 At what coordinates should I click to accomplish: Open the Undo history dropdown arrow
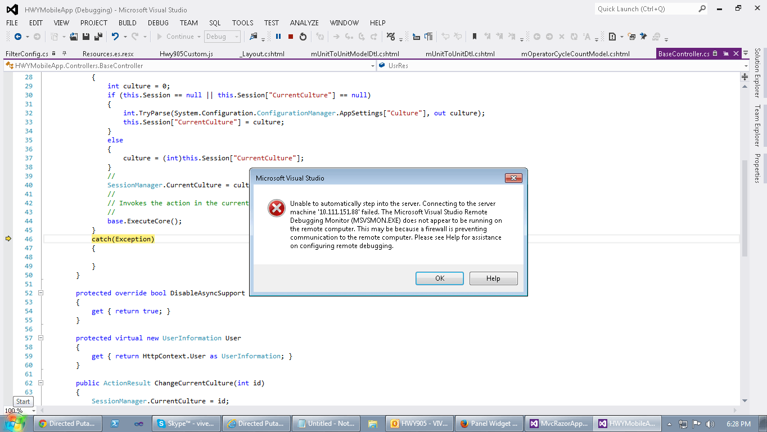(125, 37)
